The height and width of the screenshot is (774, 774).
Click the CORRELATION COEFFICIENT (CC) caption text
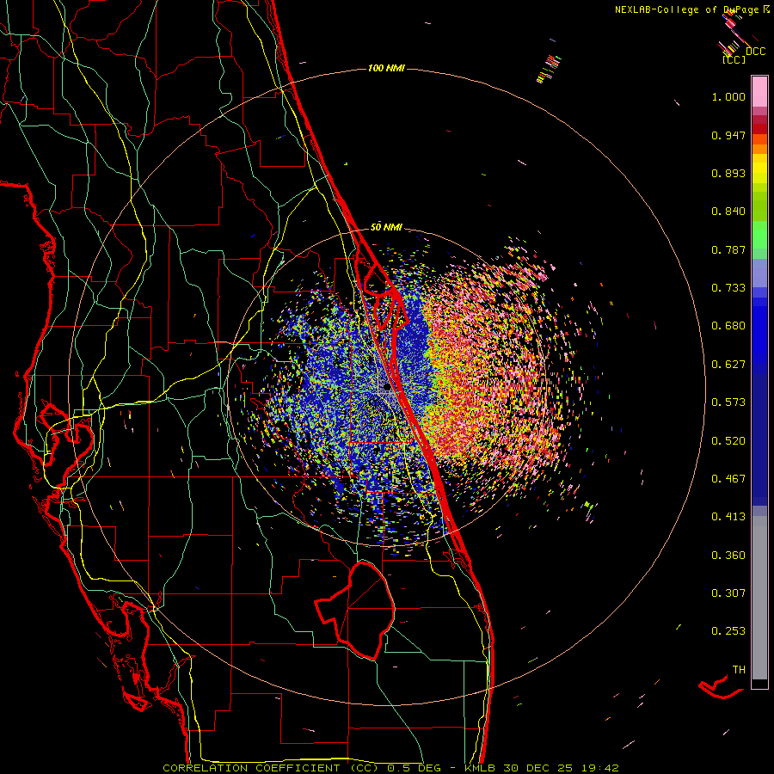[271, 768]
